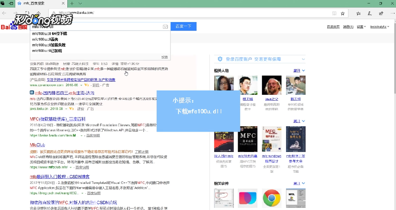
Task: Add this page to favorites star
Action: 343,13
